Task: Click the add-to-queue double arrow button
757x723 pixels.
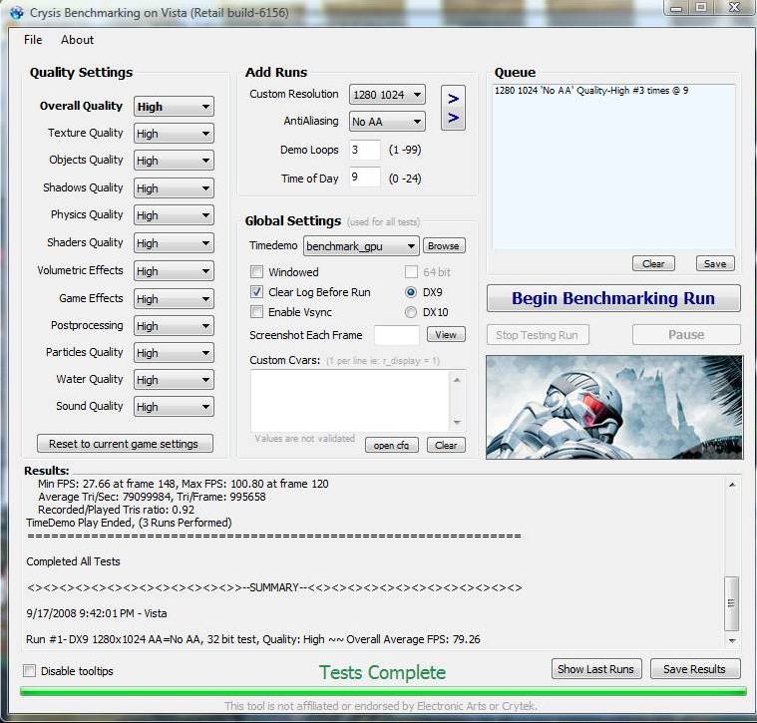Action: pyautogui.click(x=453, y=108)
